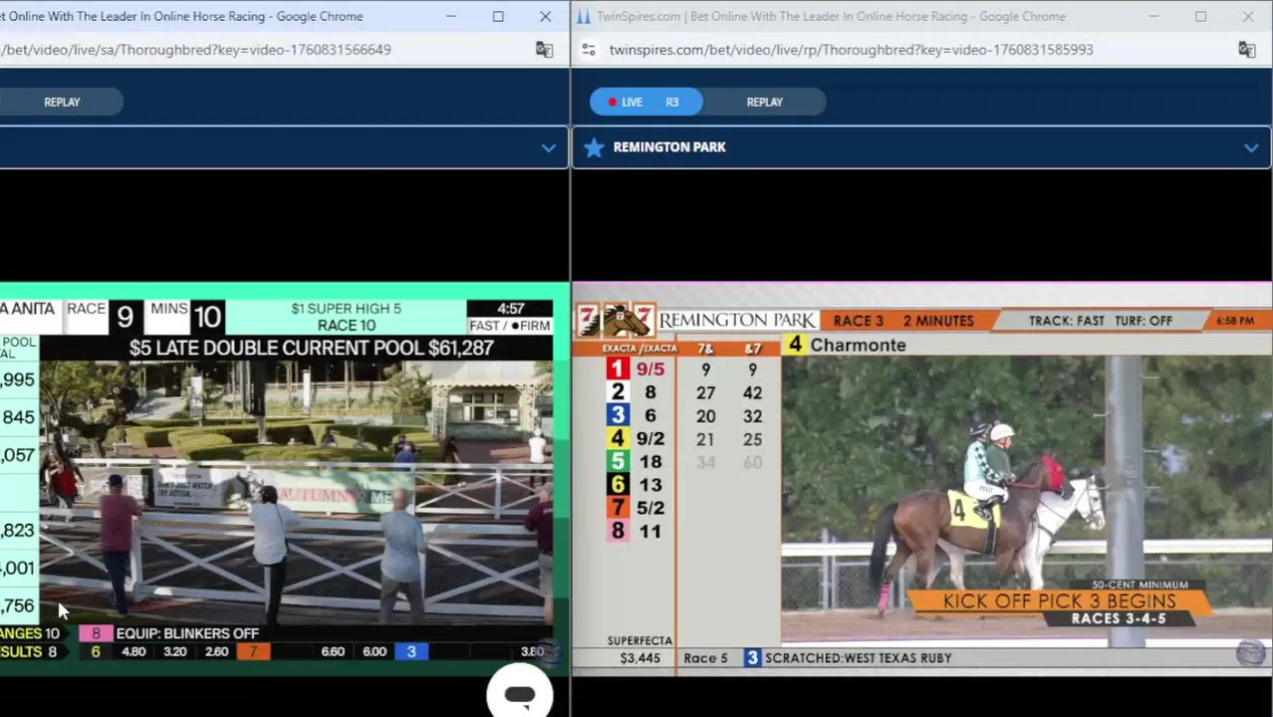The image size is (1273, 717).
Task: Click the translate icon in right window's address bar
Action: tap(1246, 50)
